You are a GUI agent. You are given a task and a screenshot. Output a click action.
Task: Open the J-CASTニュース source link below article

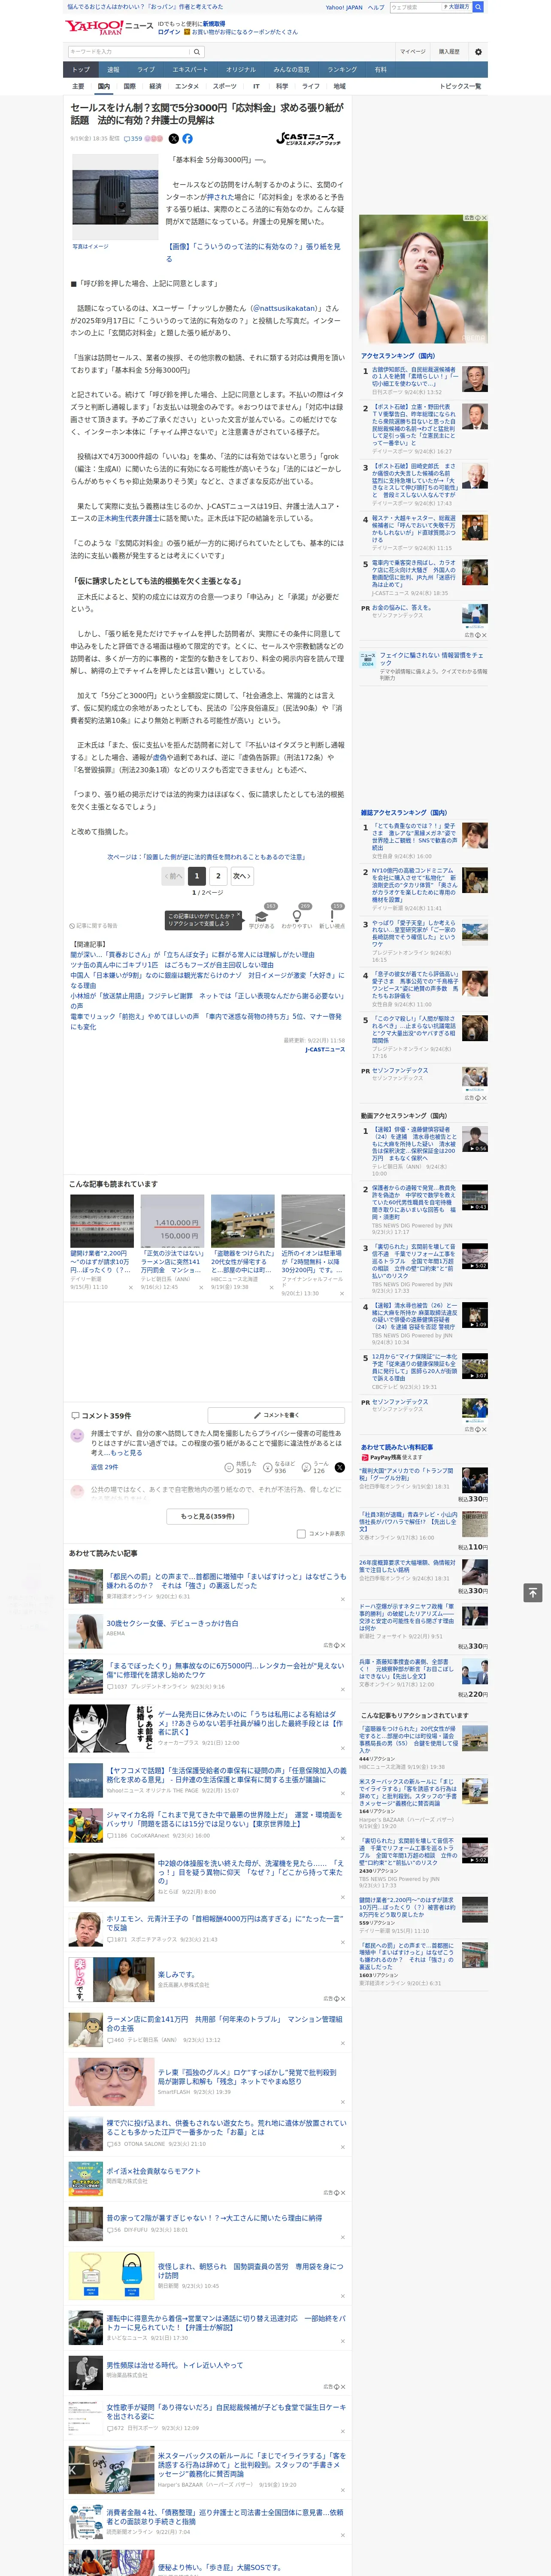pyautogui.click(x=325, y=1050)
